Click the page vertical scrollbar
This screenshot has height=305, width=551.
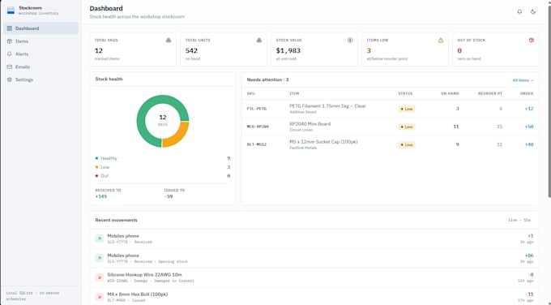coord(549,102)
